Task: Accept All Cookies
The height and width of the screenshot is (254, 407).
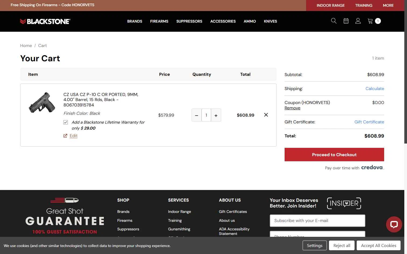Action: pos(378,245)
